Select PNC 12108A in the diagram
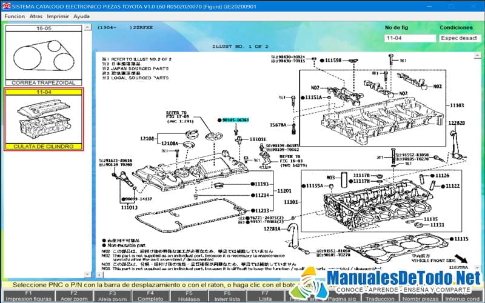485x303 pixels. click(170, 144)
